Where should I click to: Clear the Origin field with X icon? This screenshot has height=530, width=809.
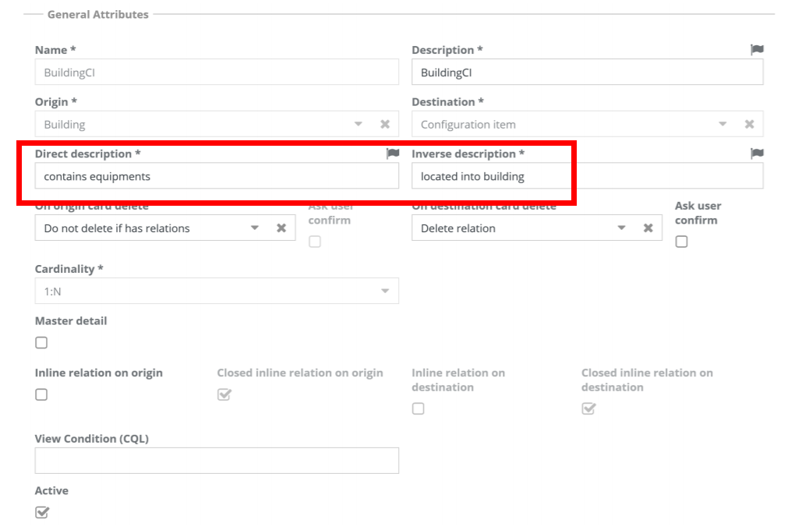384,124
